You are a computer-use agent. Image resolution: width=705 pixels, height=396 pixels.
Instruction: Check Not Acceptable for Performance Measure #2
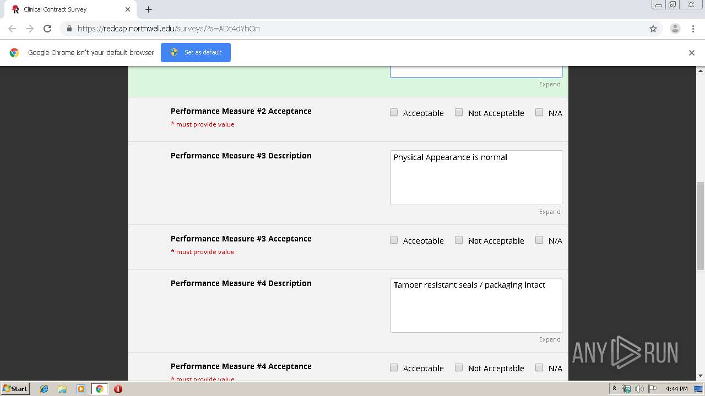tap(459, 112)
